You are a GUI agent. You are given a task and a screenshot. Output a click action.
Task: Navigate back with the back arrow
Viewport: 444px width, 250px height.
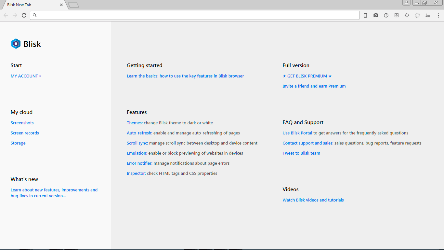(6, 15)
